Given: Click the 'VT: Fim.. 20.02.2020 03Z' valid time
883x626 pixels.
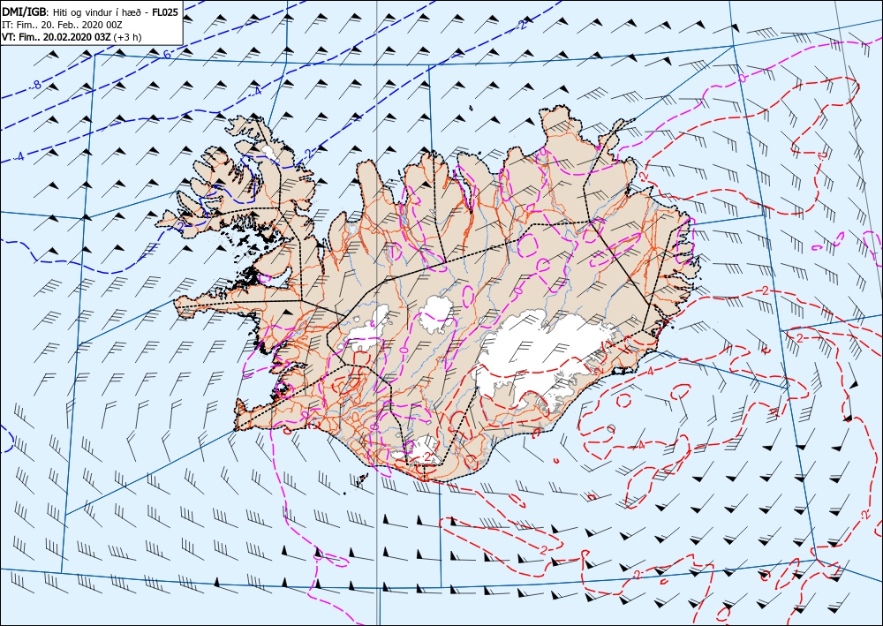Looking at the screenshot, I should [57, 37].
